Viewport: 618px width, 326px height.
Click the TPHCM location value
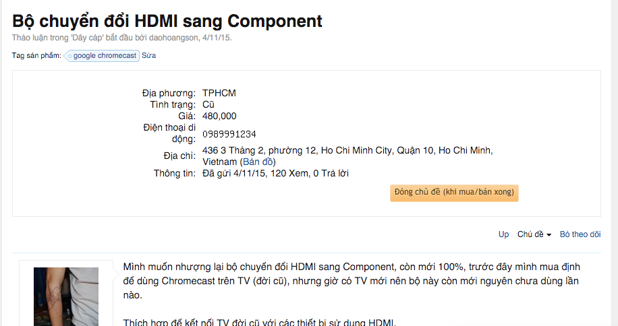[x=219, y=93]
